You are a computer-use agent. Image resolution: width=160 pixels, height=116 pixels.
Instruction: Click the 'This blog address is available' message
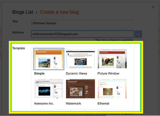(114, 40)
